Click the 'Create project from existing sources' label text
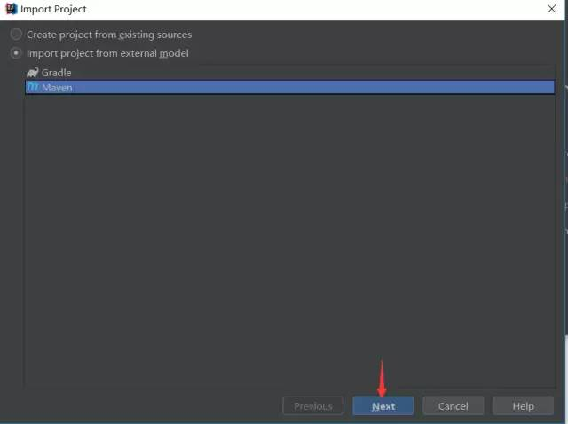 click(109, 35)
